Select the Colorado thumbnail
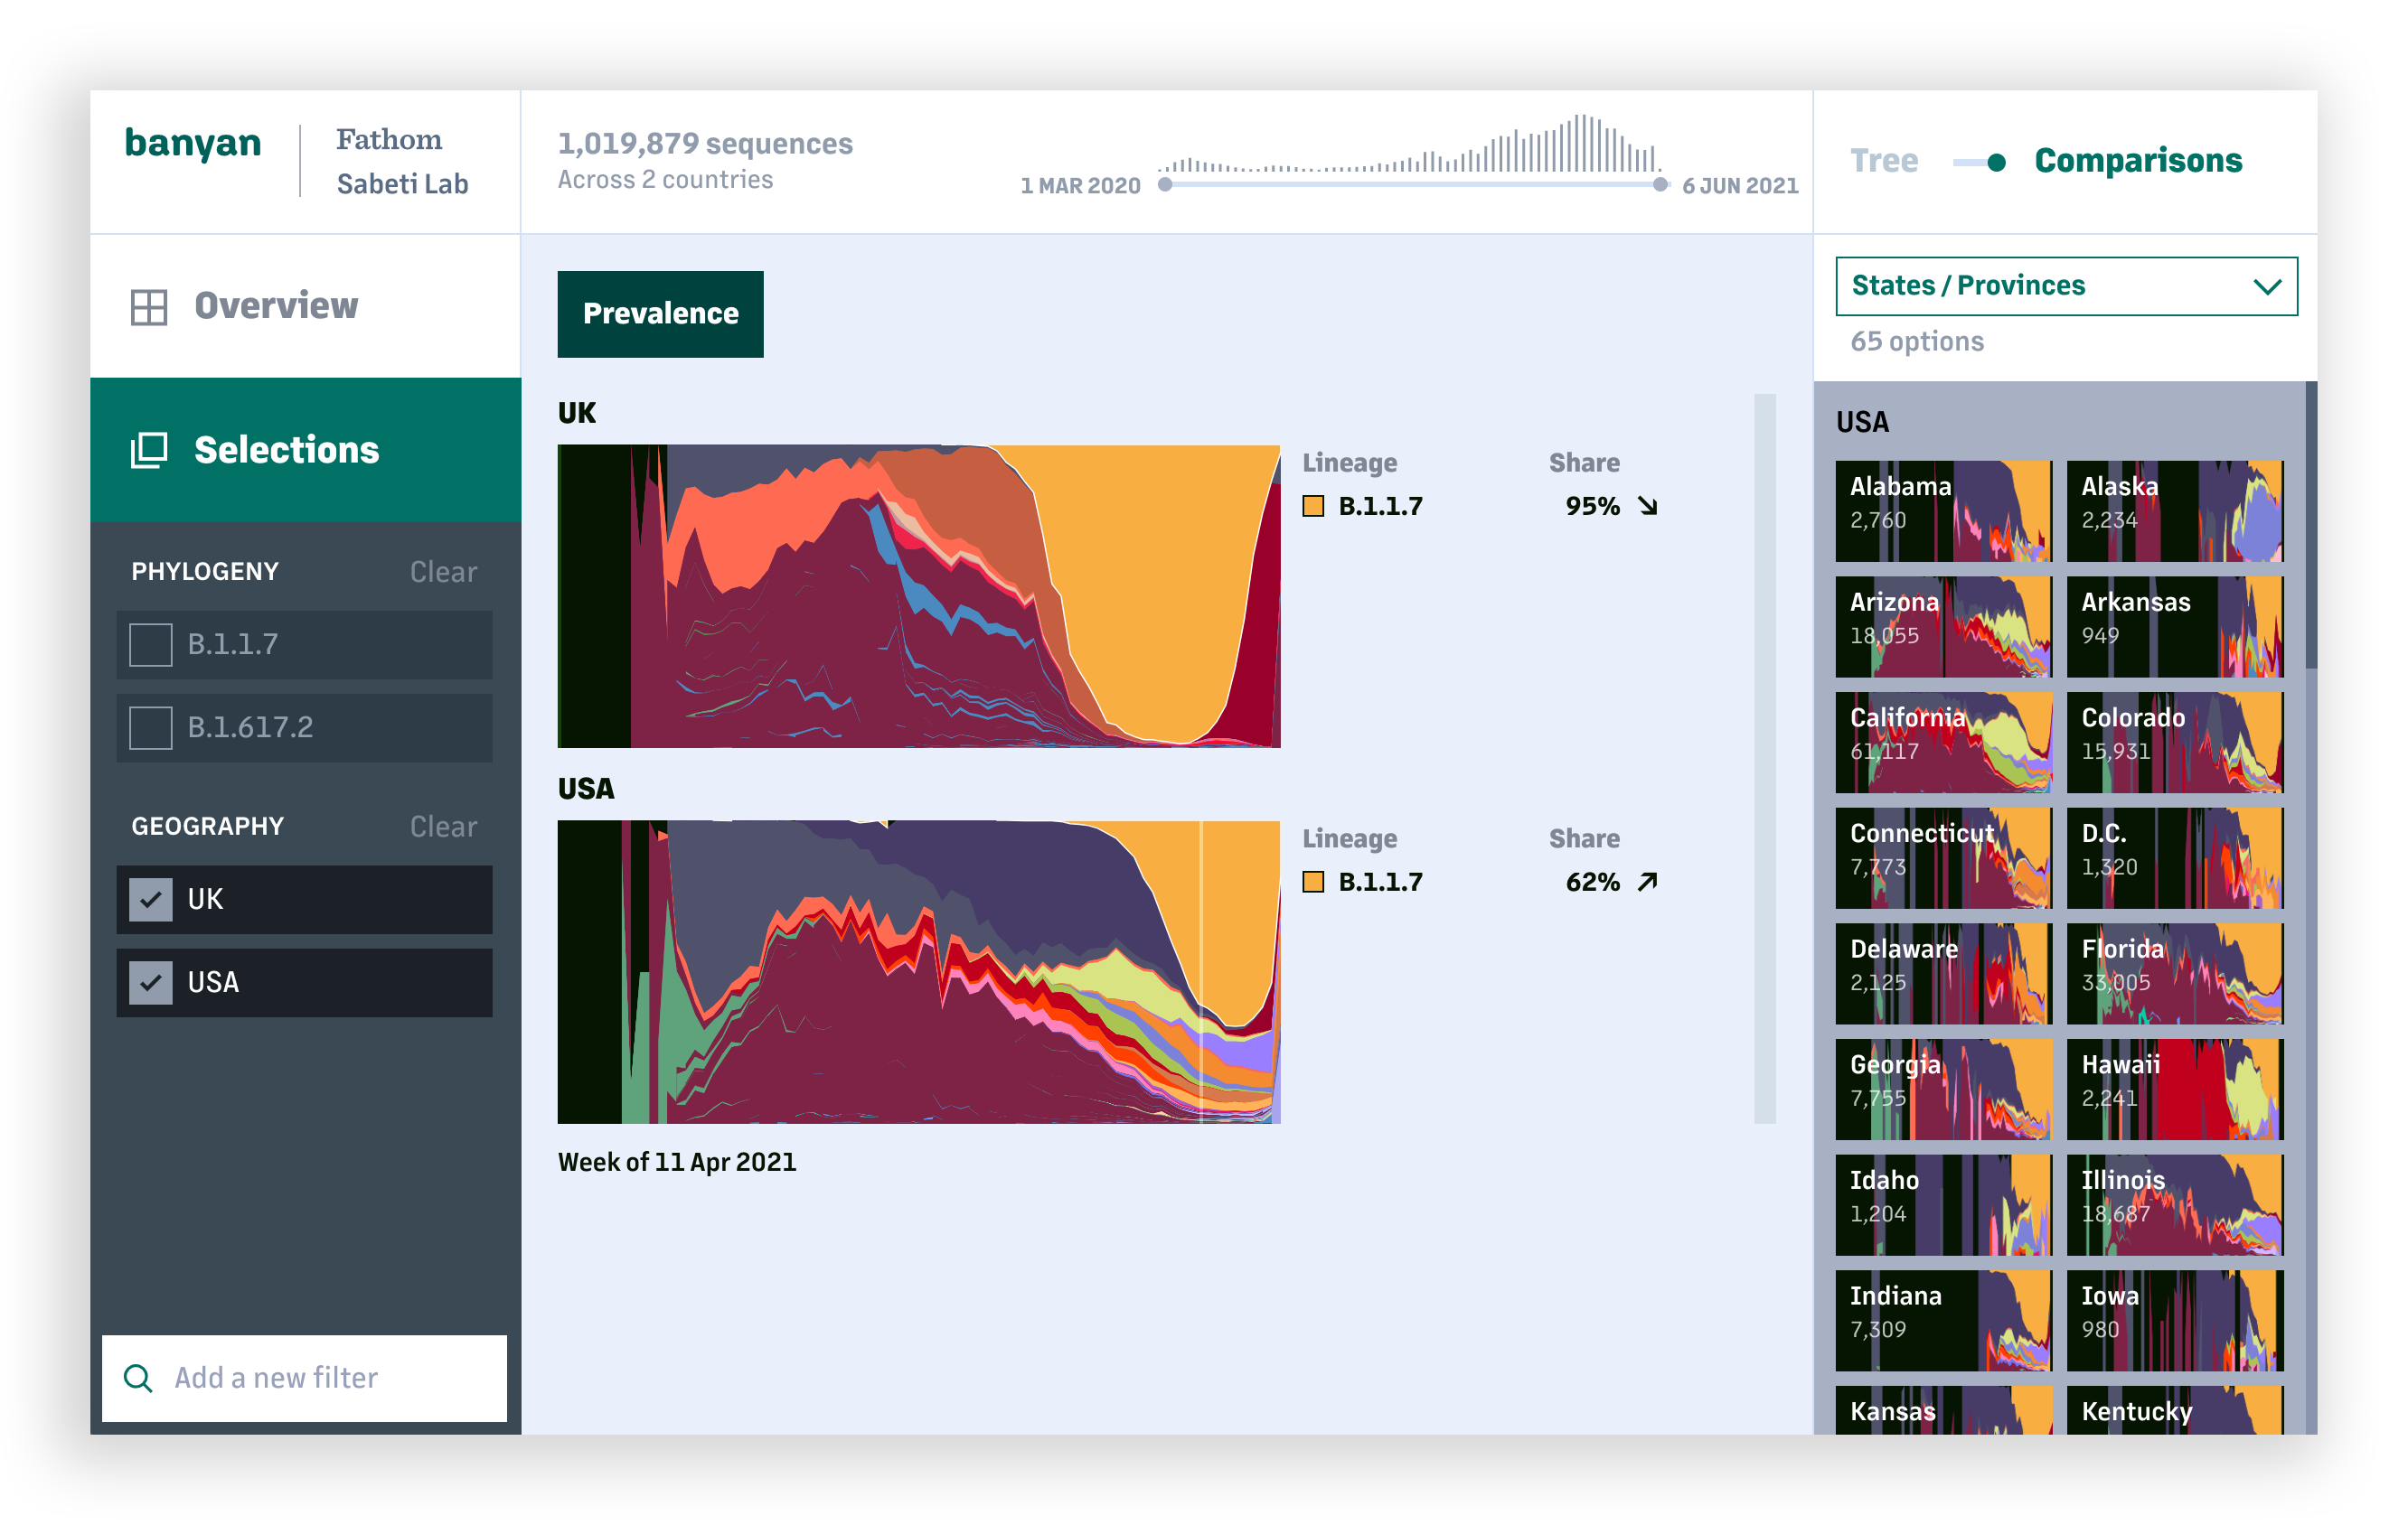This screenshot has height=1525, width=2408. (2175, 743)
